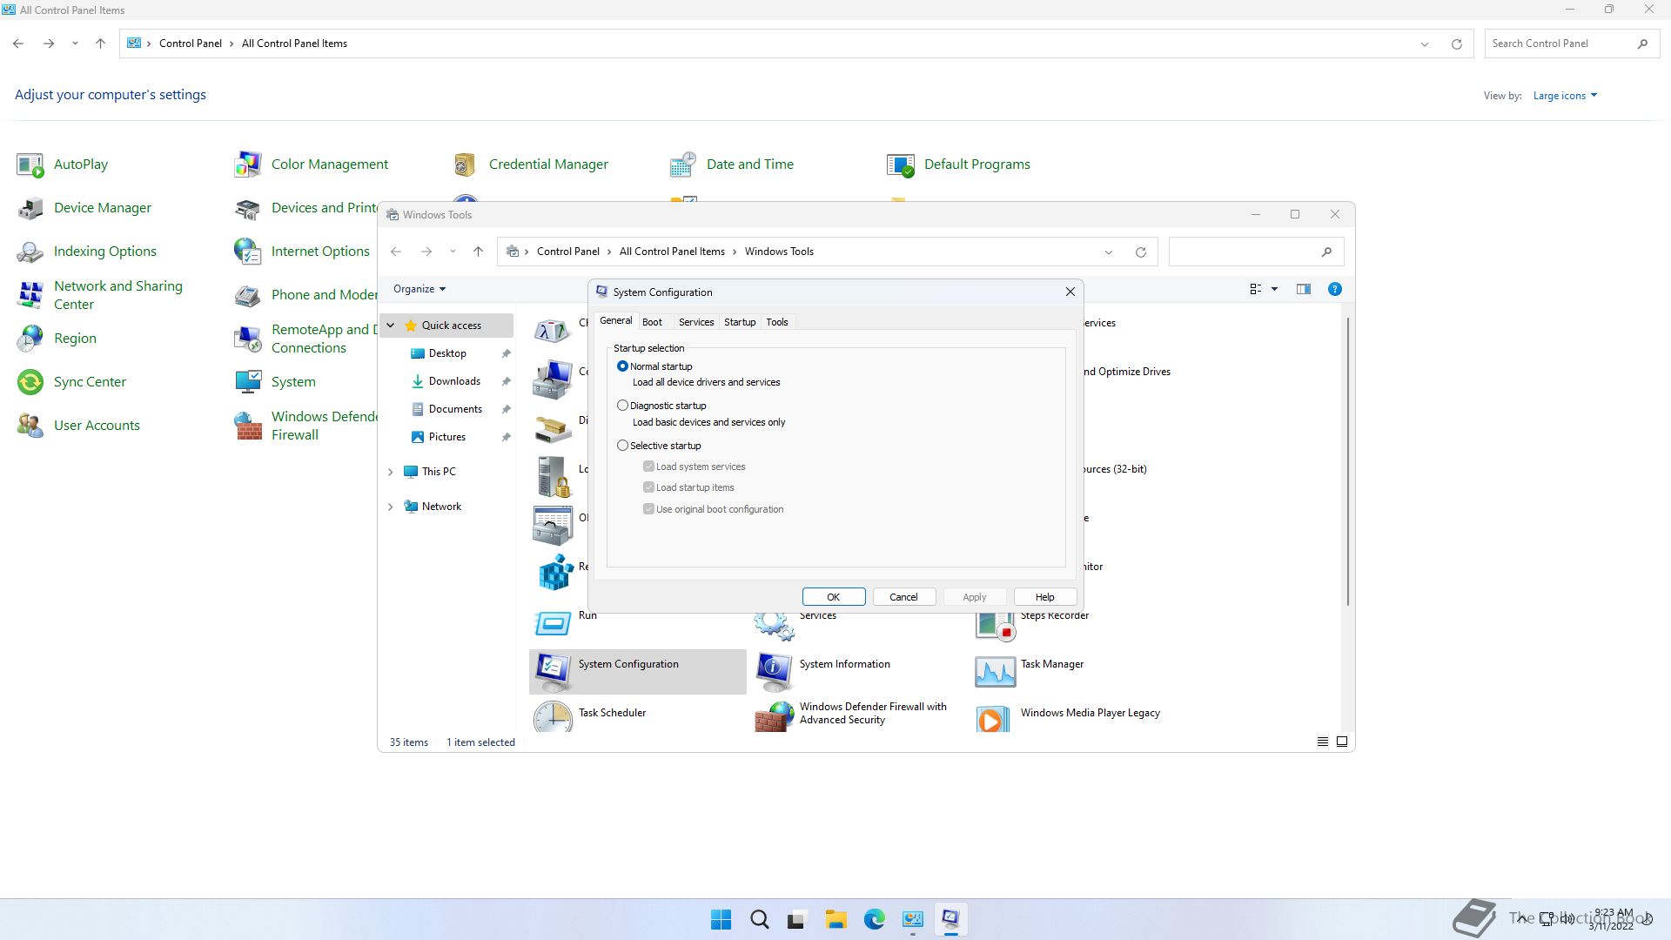1671x940 pixels.
Task: Switch to Services tab
Action: [x=696, y=322]
